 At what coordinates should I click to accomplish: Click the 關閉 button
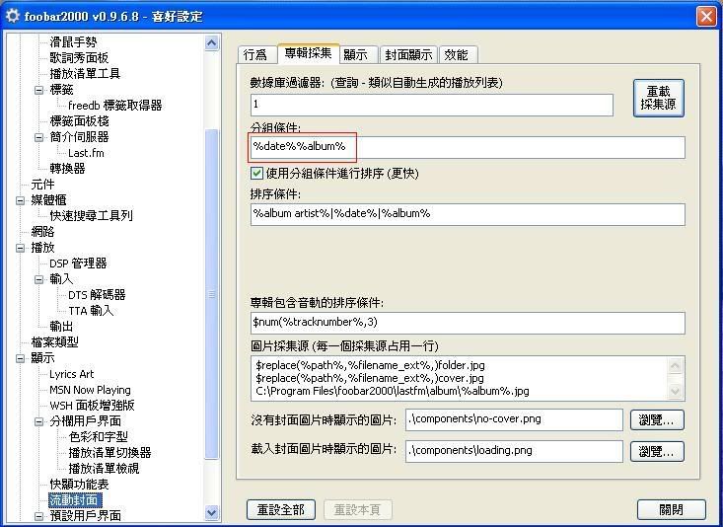[672, 509]
